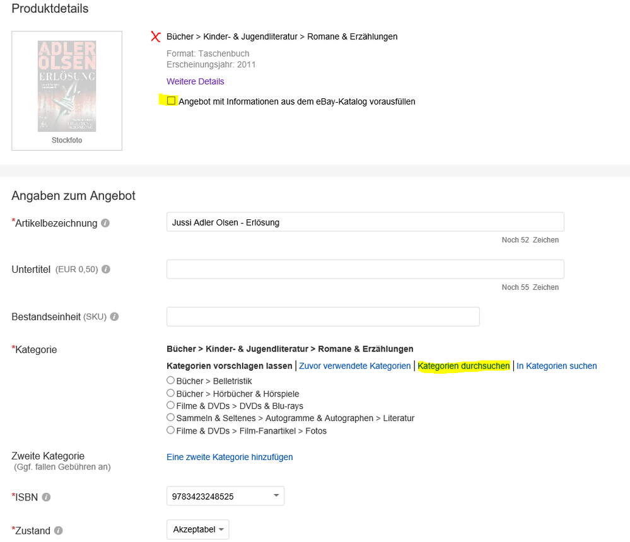Click info icon next to Bestandseinheit (SKU)
The width and height of the screenshot is (630, 542).
[x=114, y=317]
